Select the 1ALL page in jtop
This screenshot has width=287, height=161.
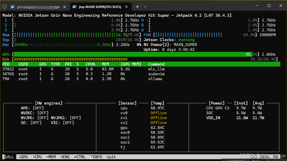point(9,157)
